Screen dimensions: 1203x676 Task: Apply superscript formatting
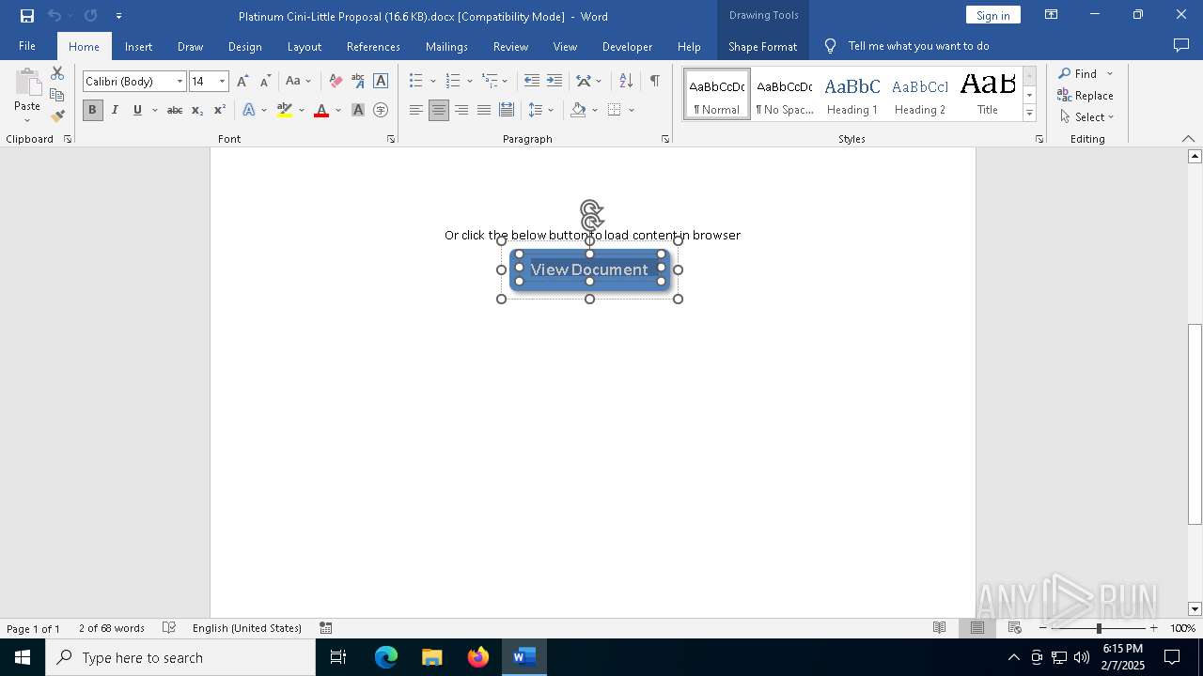pyautogui.click(x=220, y=110)
